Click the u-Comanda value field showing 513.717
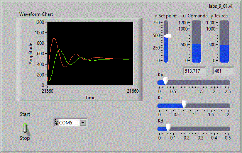This screenshot has height=153, width=242. point(195,71)
